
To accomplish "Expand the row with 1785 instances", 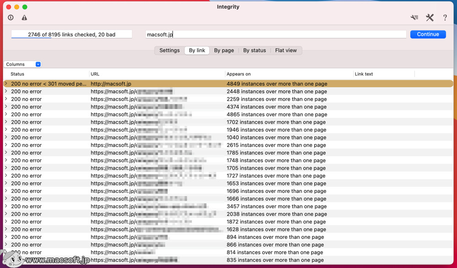I will [x=6, y=152].
